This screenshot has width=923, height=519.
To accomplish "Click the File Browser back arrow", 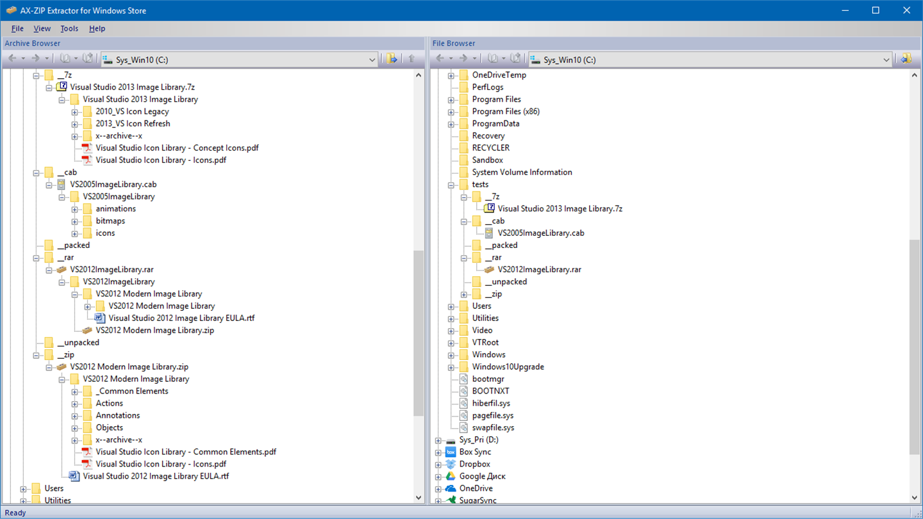I will pos(440,59).
